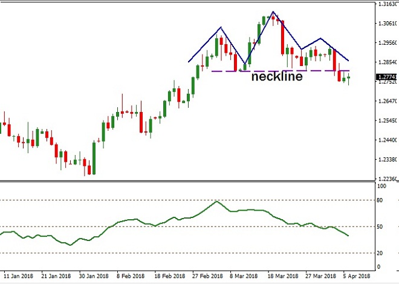Select the "21 Jan 2018" date label
The image size is (399, 284).
(x=56, y=276)
